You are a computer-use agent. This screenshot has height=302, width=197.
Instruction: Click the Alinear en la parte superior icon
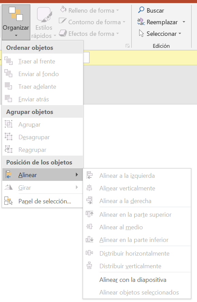(89, 214)
